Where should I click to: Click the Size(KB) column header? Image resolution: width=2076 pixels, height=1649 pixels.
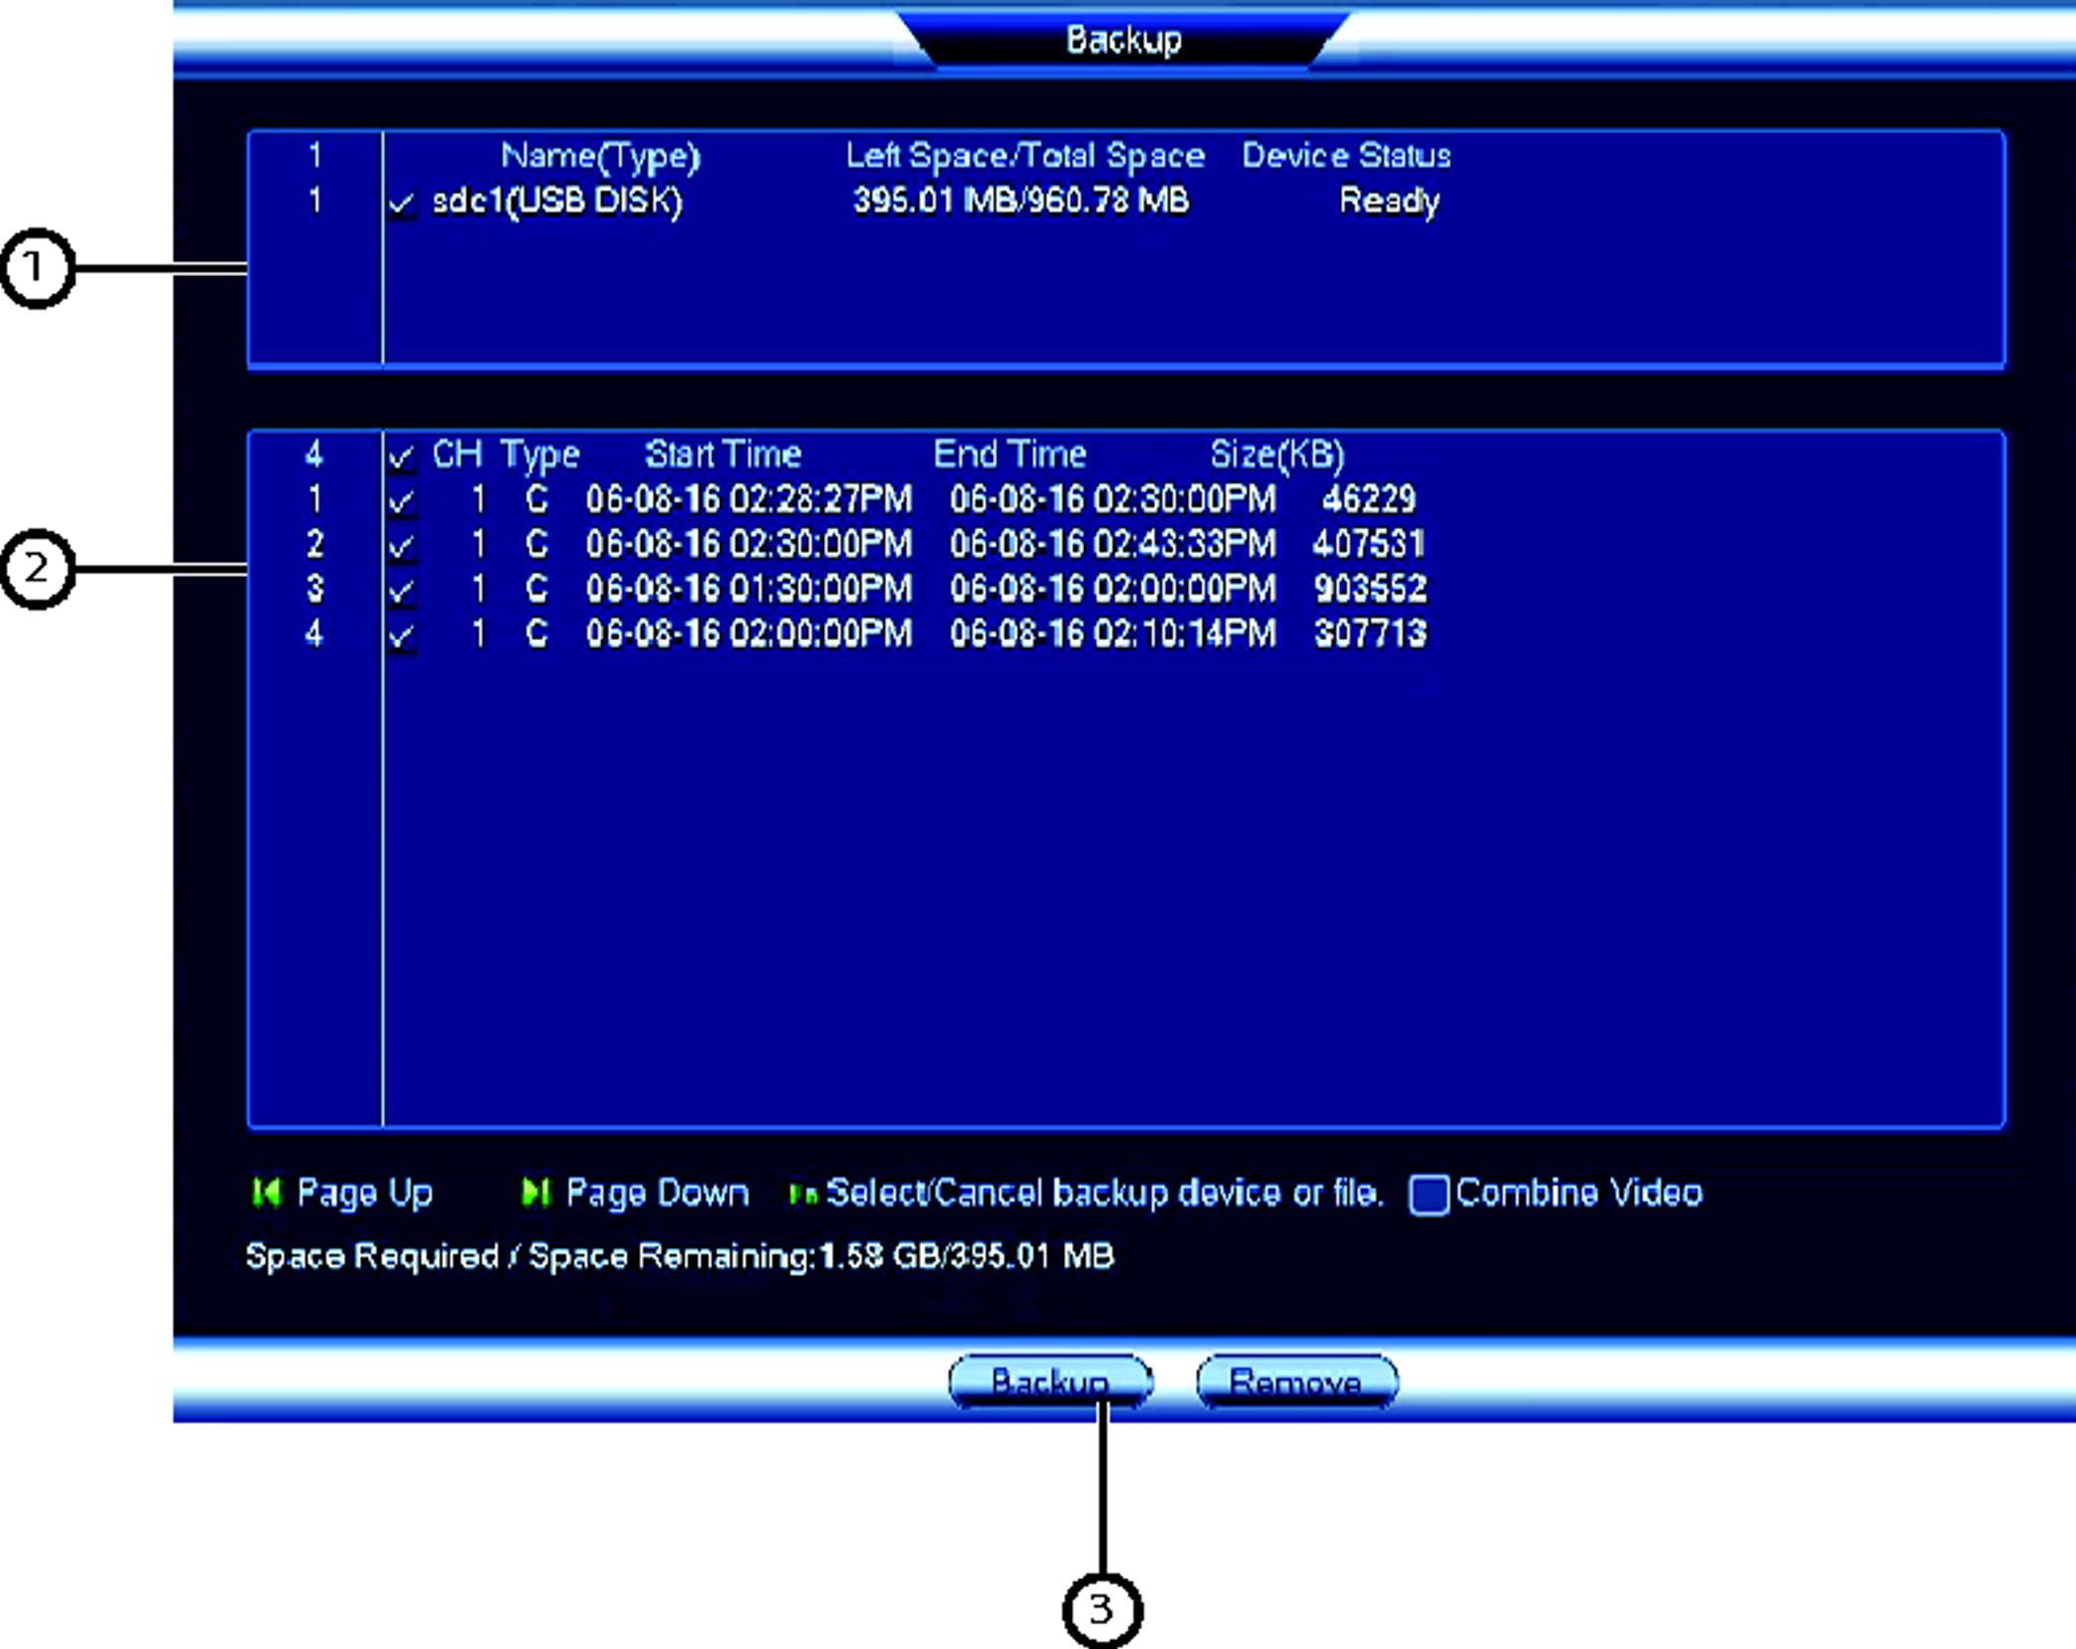[1277, 455]
